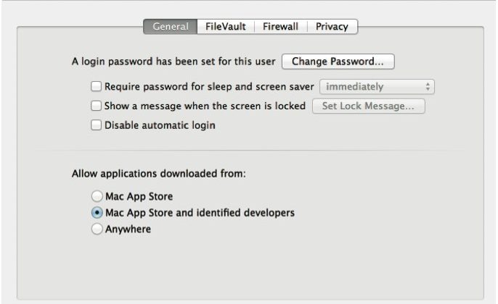Click the 'Disable automatic login' label text
The width and height of the screenshot is (498, 304).
160,124
